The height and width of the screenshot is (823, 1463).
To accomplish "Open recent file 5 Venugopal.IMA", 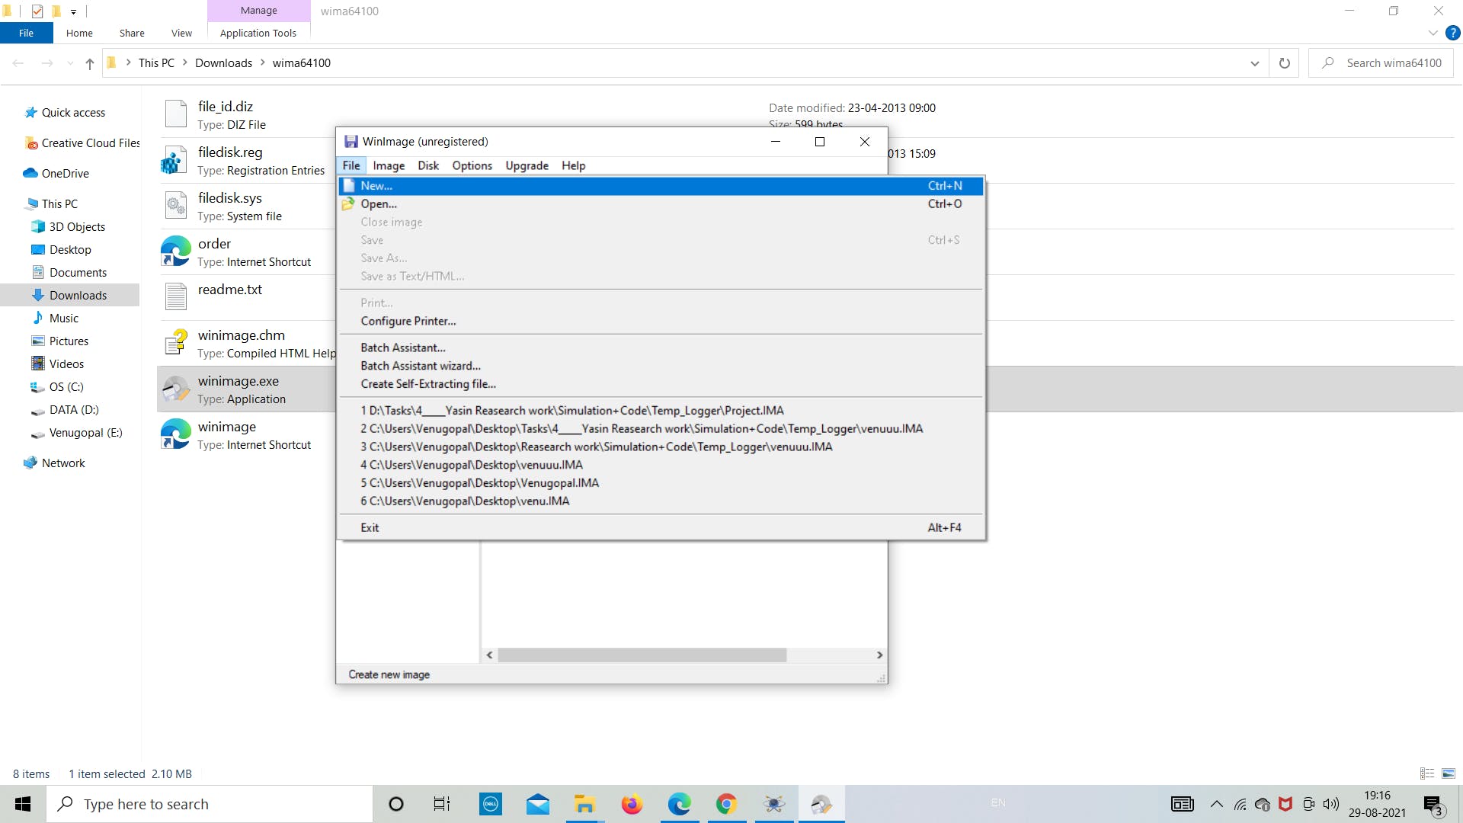I will (661, 483).
